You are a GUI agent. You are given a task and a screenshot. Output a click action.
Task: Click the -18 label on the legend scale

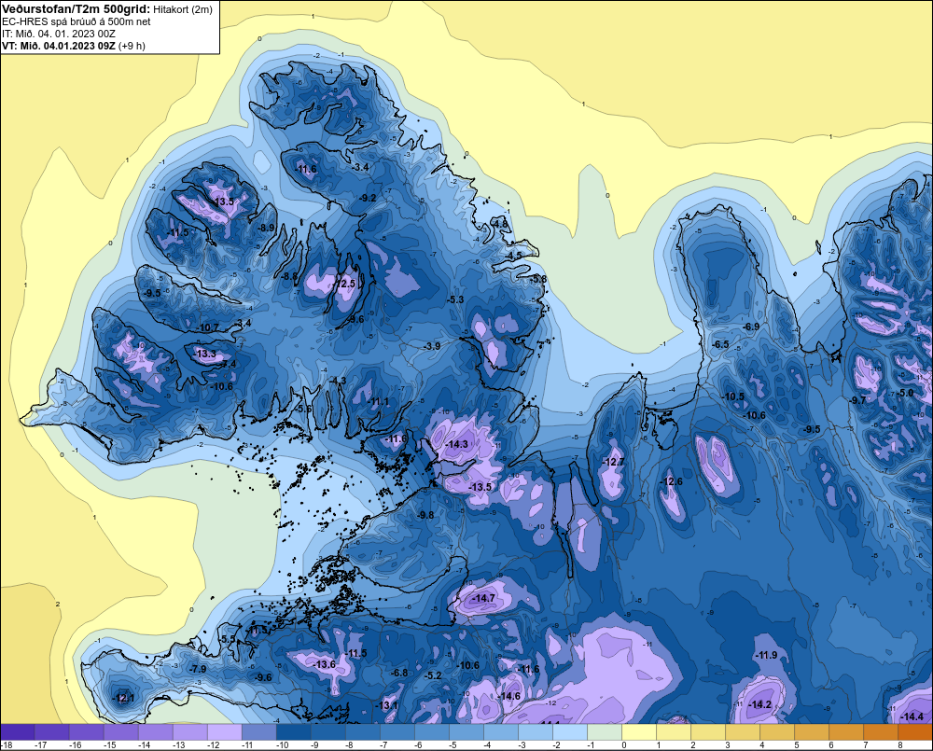pos(6,745)
